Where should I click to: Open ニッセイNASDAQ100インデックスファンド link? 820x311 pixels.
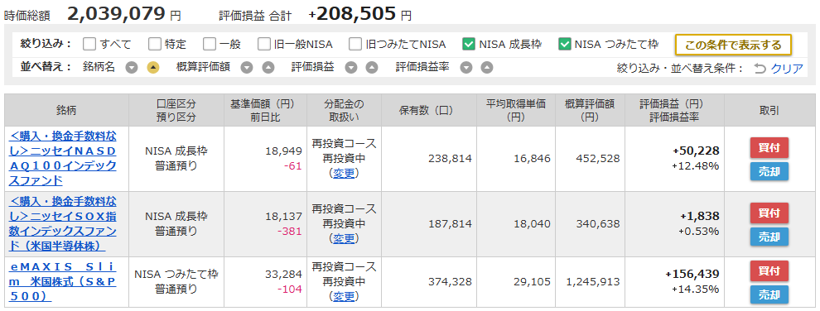click(x=63, y=159)
